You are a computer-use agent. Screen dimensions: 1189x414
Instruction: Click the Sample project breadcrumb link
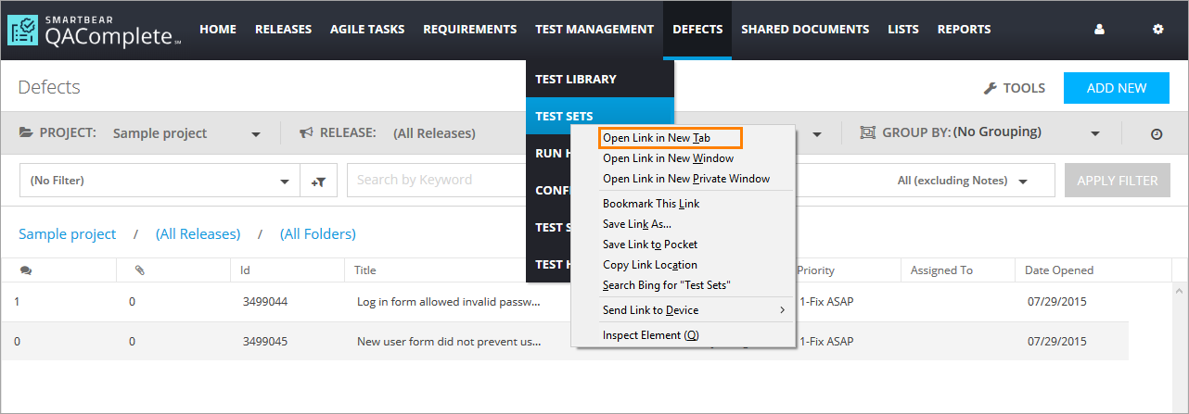point(68,234)
